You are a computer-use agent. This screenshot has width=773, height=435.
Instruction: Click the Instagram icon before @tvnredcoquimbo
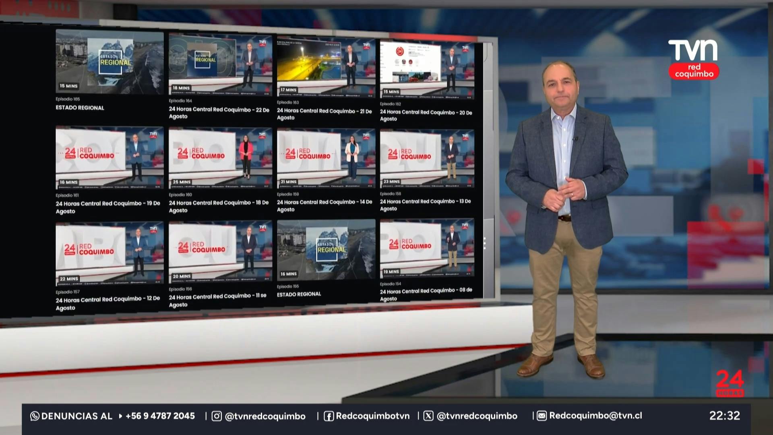[x=217, y=416]
